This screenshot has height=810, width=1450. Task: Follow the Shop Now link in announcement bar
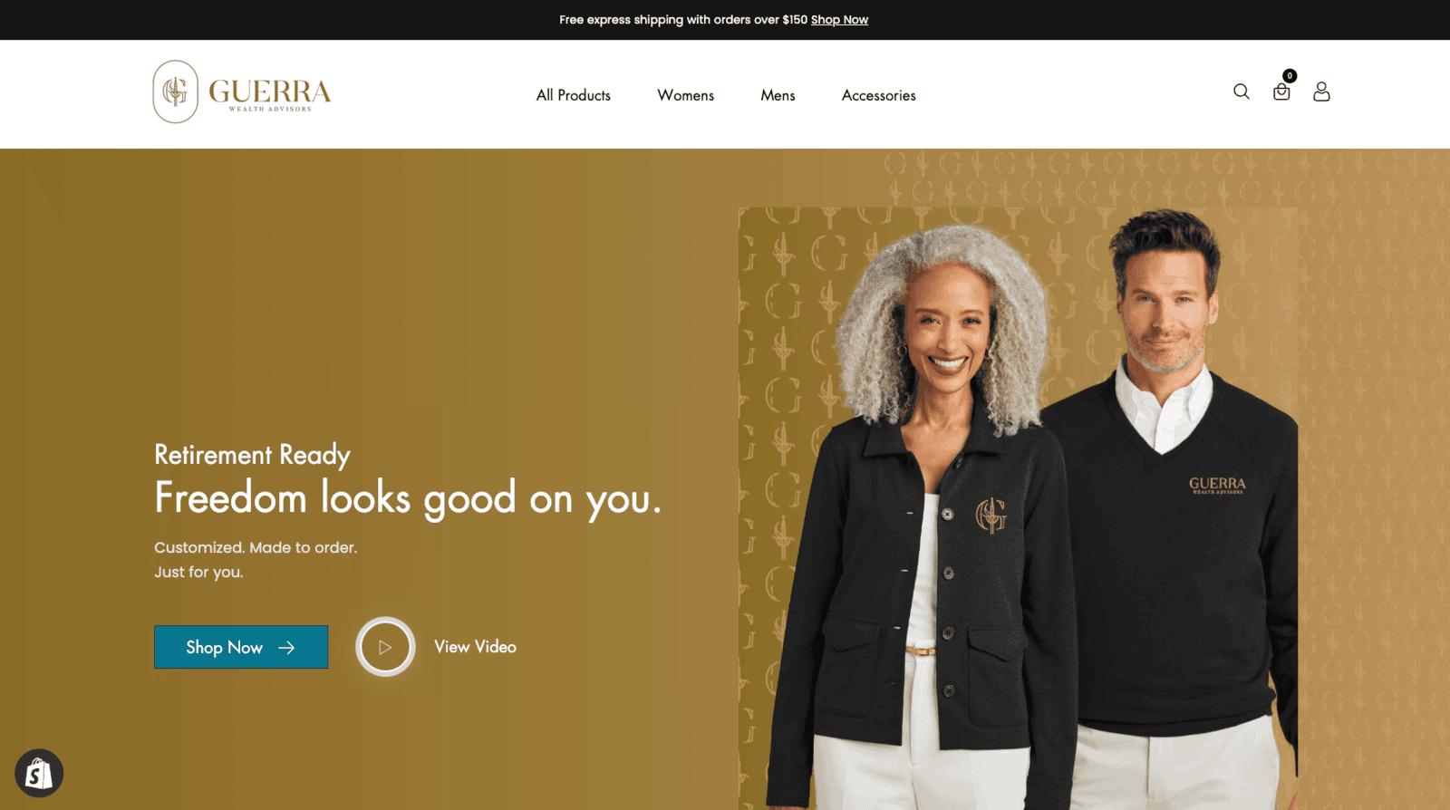839,20
